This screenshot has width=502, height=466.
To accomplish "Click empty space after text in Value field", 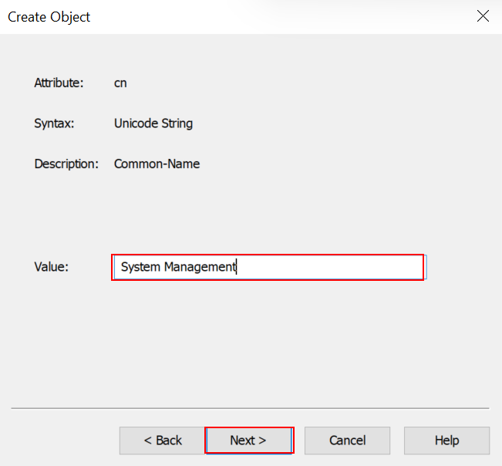I will (x=332, y=267).
